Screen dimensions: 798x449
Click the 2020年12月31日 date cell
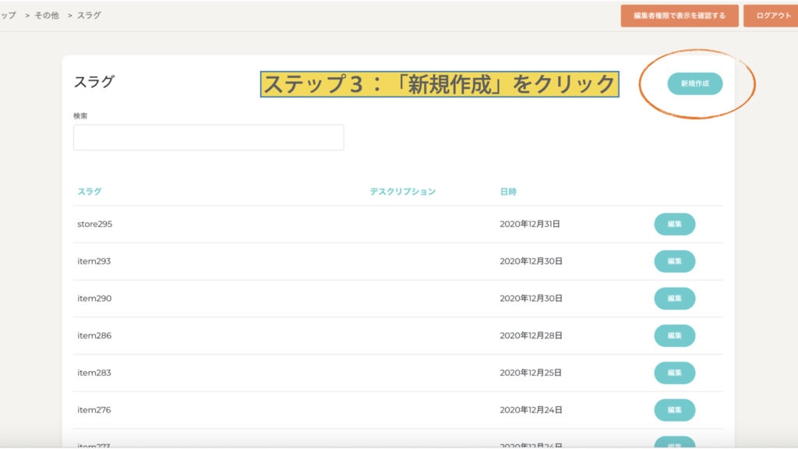click(530, 224)
